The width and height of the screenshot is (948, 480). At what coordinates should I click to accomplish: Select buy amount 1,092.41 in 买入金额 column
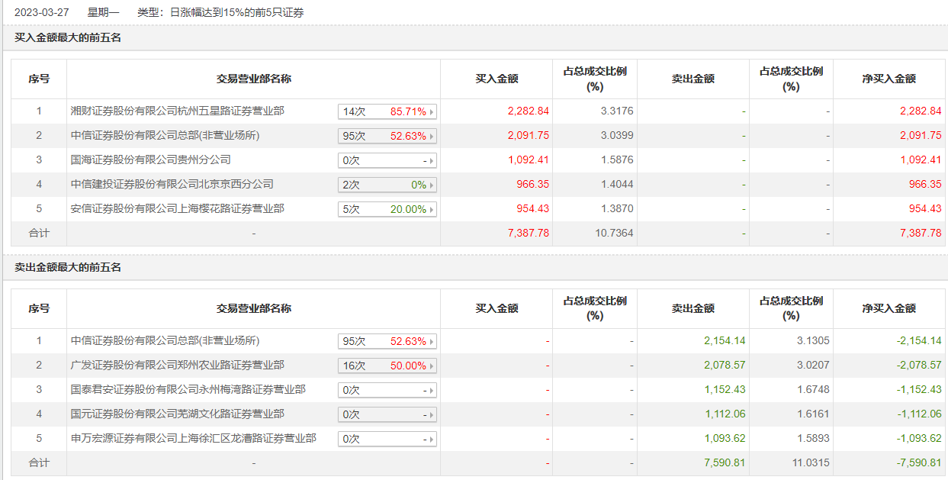pyautogui.click(x=529, y=159)
